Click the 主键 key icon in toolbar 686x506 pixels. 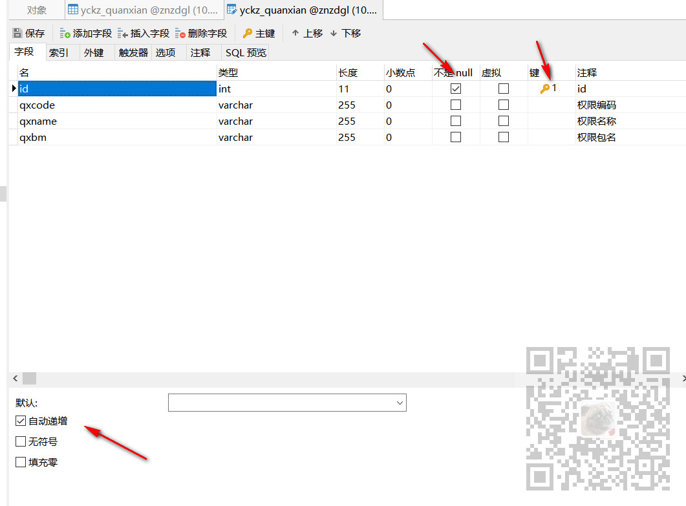click(248, 33)
